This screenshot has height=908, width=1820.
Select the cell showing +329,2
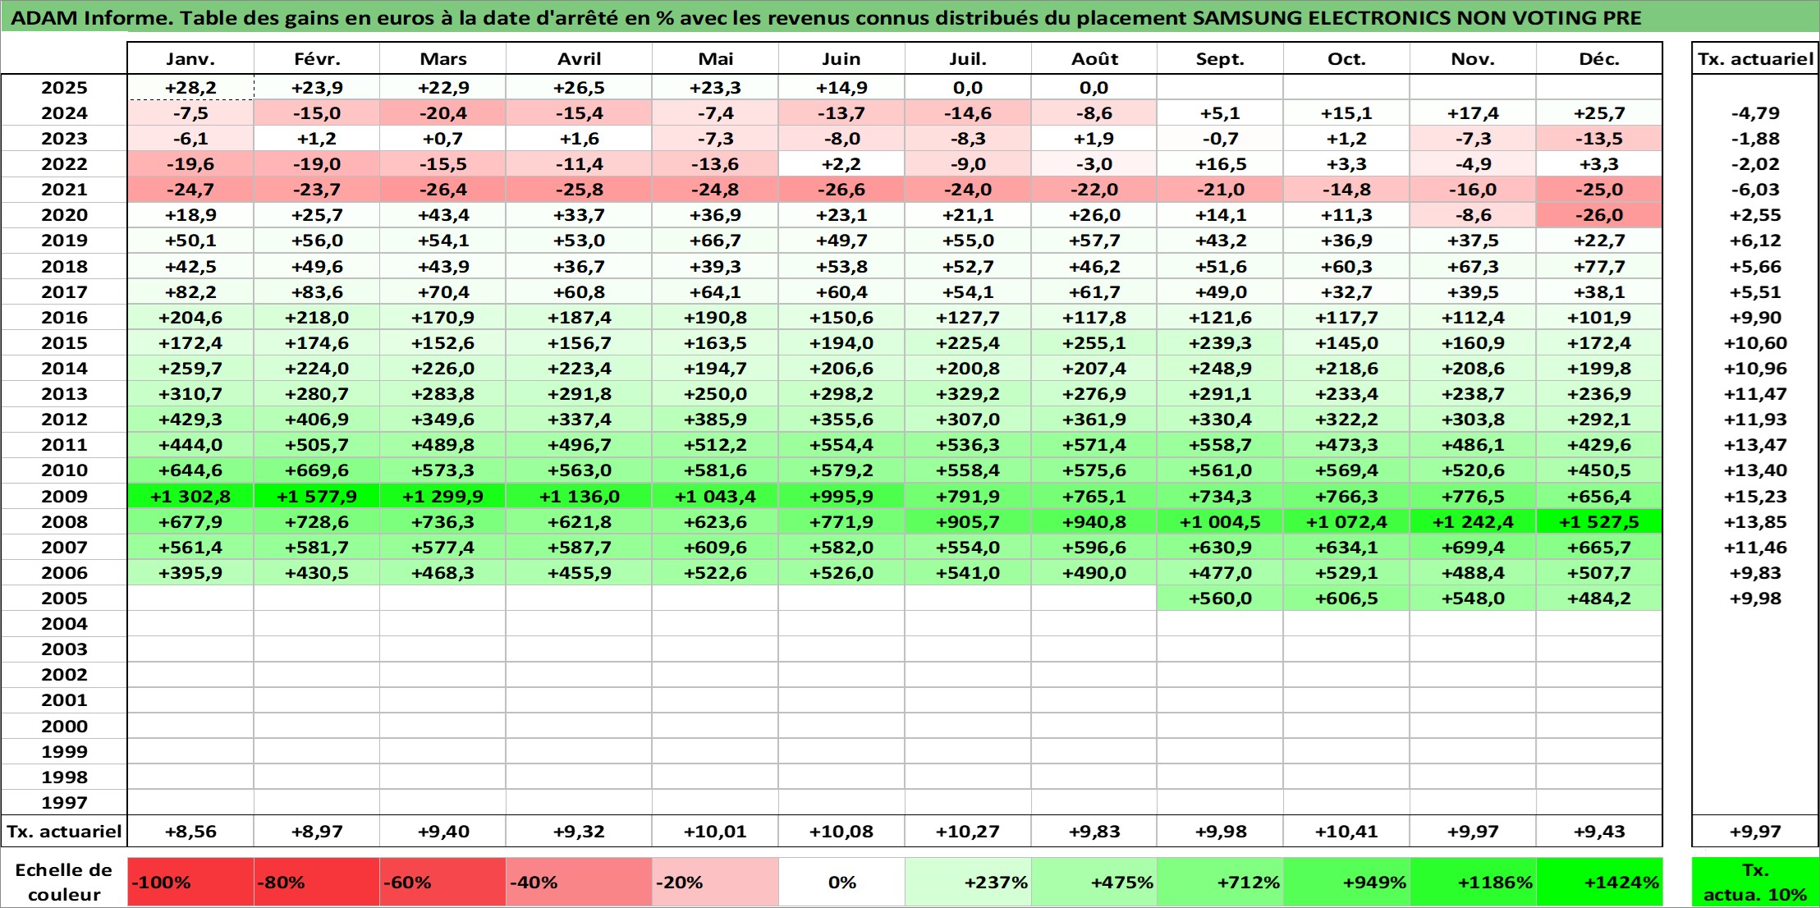point(968,393)
